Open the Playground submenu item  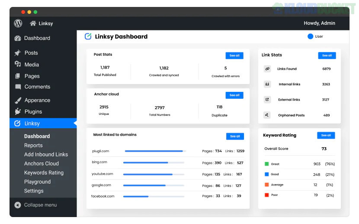pos(37,182)
